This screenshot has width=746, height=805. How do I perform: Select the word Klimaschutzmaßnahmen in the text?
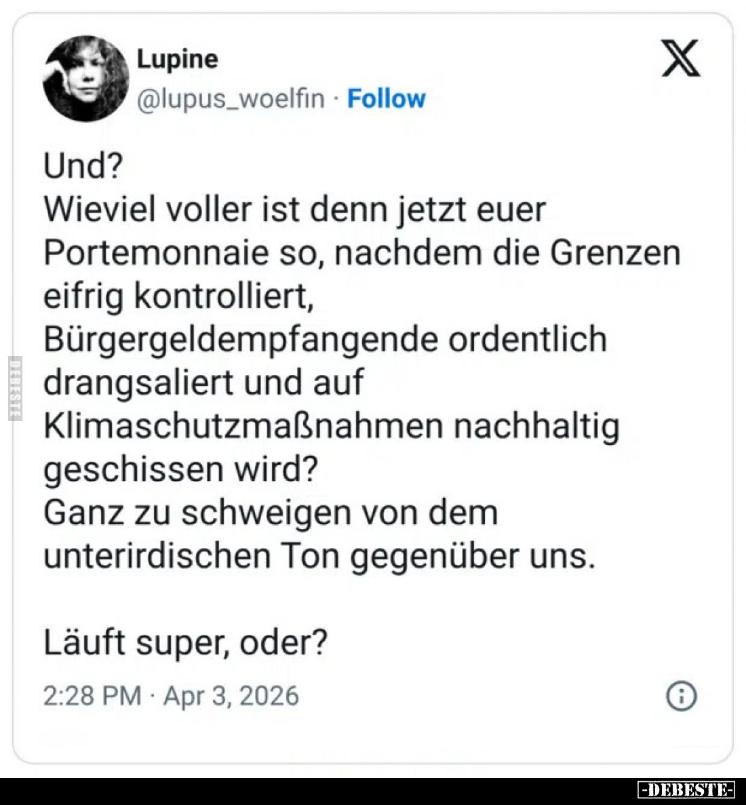pyautogui.click(x=227, y=425)
